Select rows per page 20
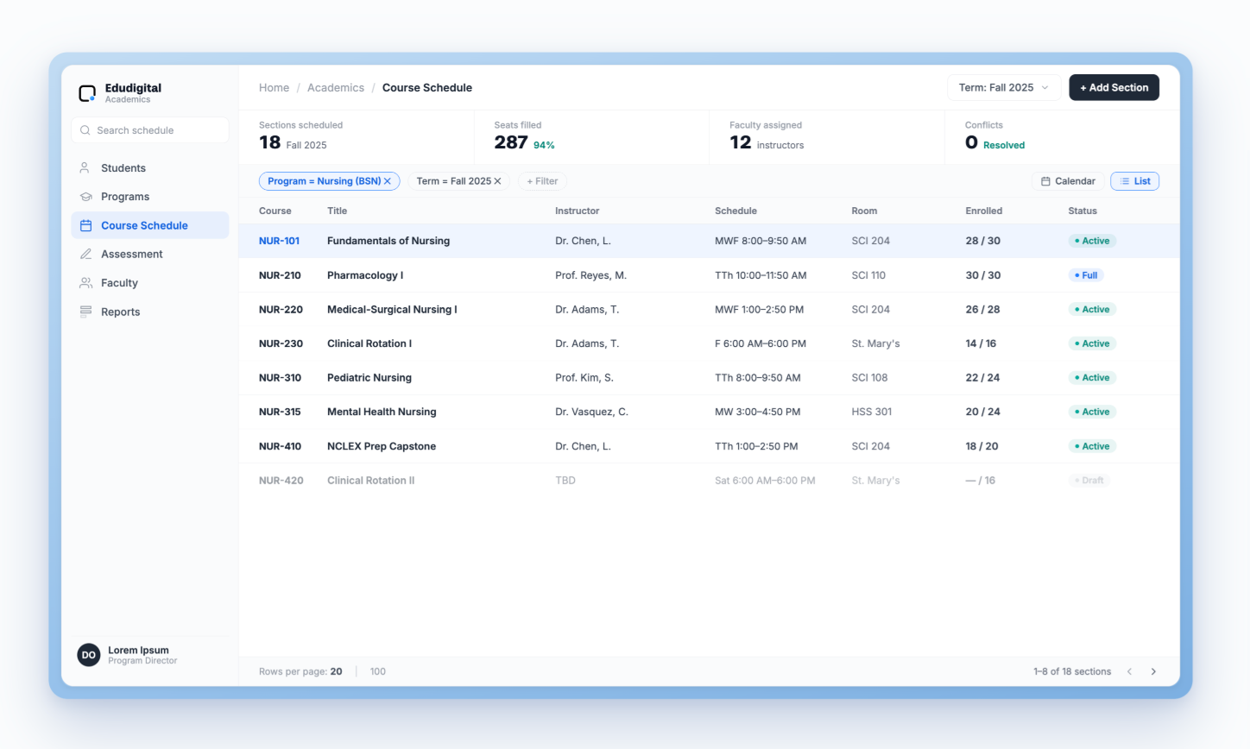The height and width of the screenshot is (749, 1250). [x=336, y=671]
